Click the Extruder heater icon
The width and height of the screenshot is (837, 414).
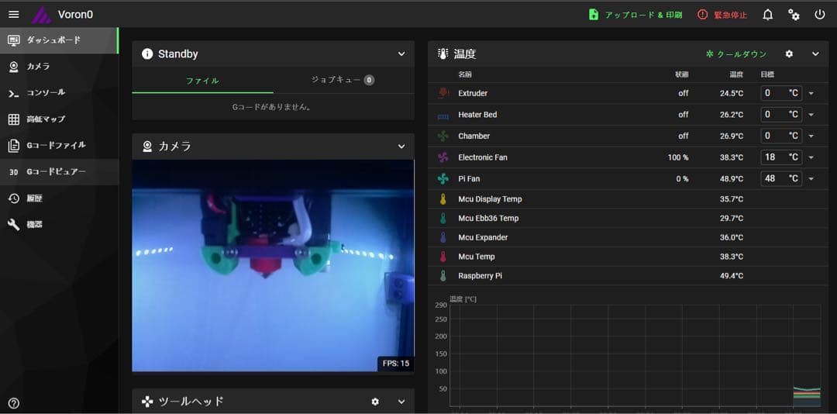coord(443,93)
